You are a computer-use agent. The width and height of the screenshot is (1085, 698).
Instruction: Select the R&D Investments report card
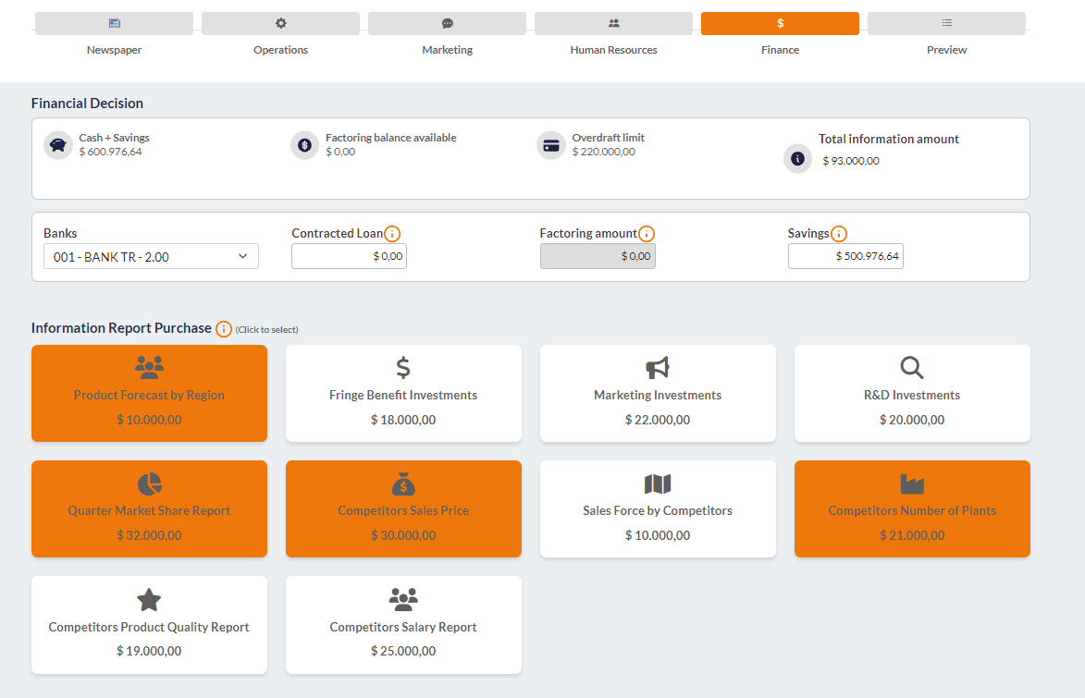tap(912, 394)
